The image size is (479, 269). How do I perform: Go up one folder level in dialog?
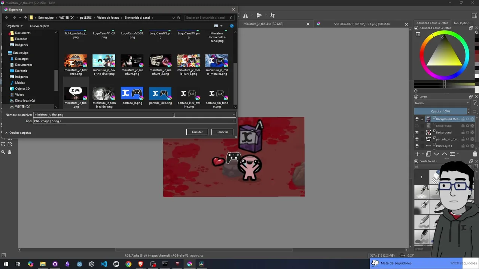pos(25,18)
